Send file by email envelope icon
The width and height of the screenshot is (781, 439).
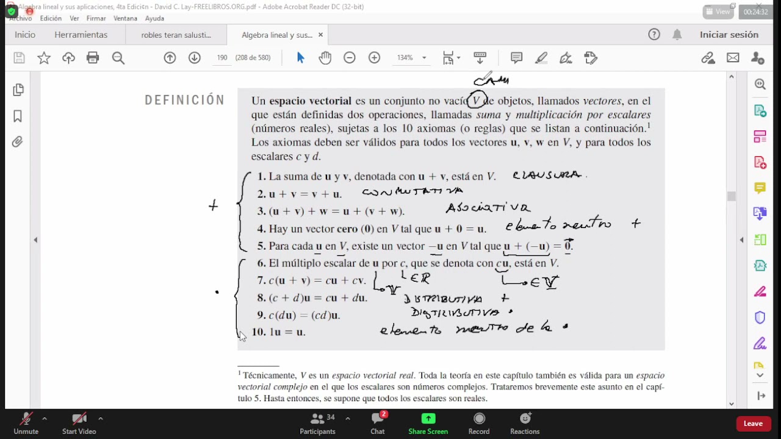click(733, 58)
